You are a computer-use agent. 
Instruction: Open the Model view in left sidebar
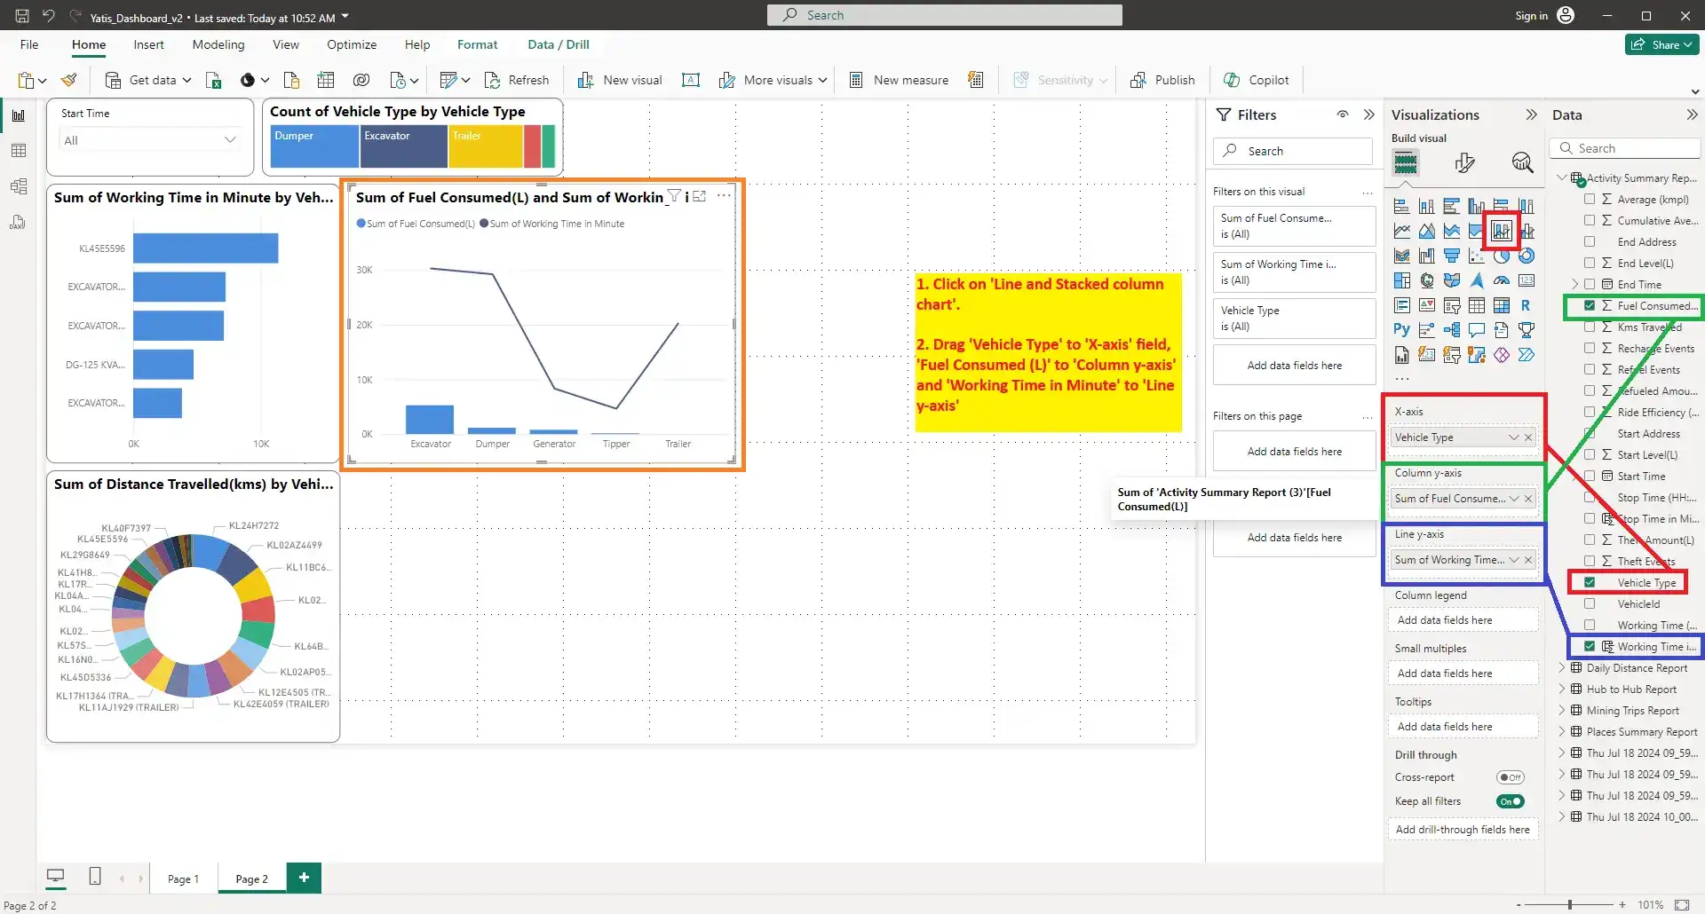[19, 186]
